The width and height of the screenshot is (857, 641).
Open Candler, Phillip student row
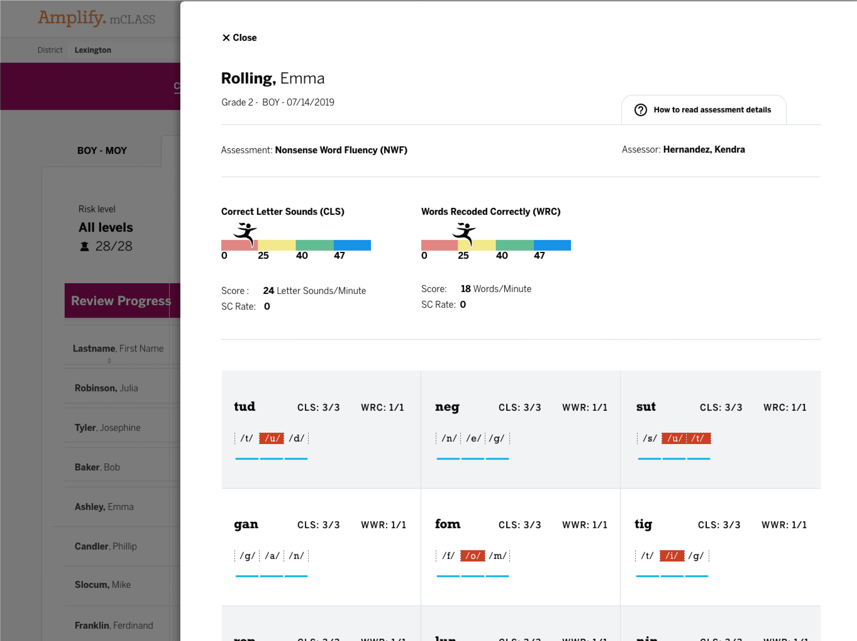[105, 546]
